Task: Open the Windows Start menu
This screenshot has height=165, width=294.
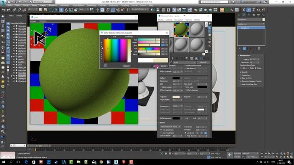Action: click(x=4, y=162)
